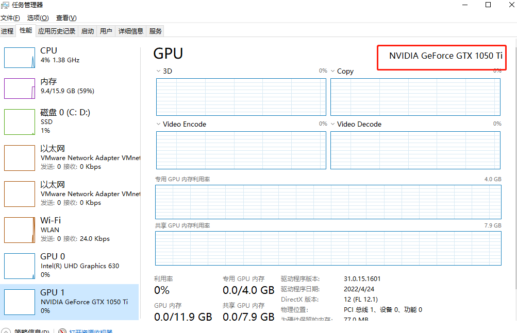Open the 启动 tab
Viewport: 517px width, 333px height.
coord(88,31)
